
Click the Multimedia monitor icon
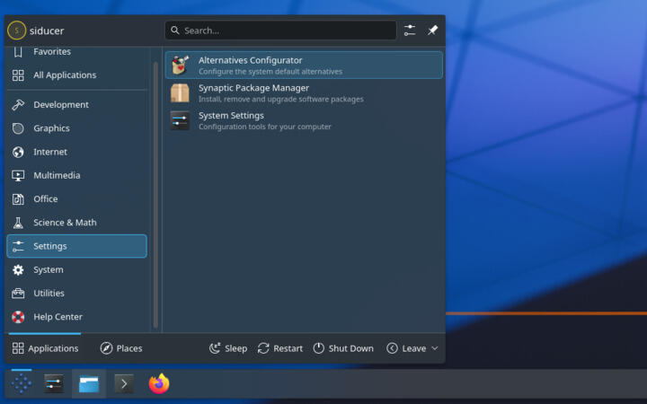[18, 176]
